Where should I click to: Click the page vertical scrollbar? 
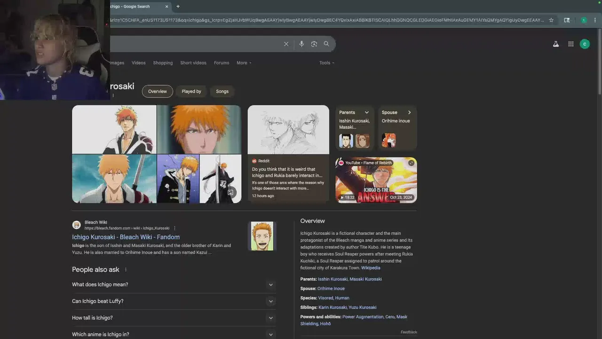(x=600, y=61)
